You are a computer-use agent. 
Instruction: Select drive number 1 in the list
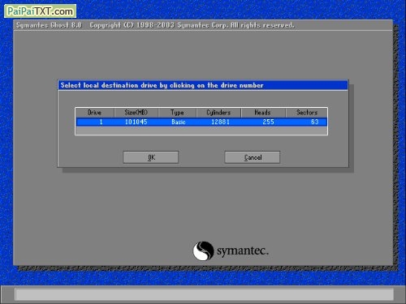point(101,122)
